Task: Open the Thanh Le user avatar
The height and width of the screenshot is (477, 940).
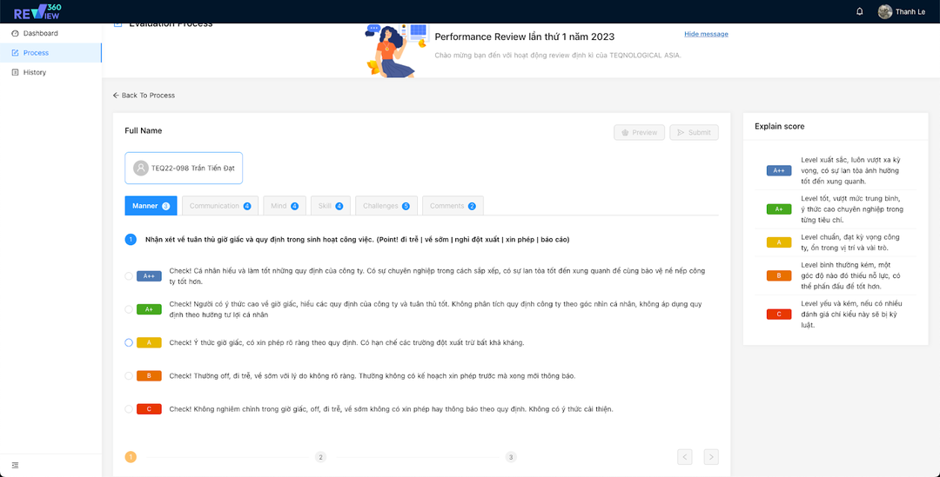Action: tap(885, 11)
